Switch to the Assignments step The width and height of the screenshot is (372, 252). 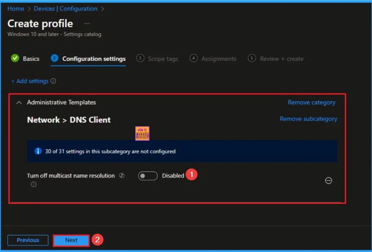click(x=213, y=58)
